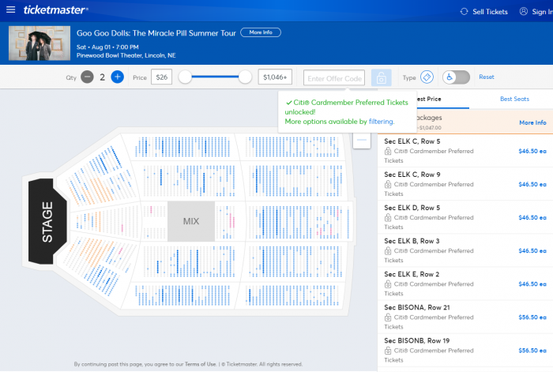Open the filtering link in tooltip
Viewport: 553px width, 372px height.
(381, 122)
